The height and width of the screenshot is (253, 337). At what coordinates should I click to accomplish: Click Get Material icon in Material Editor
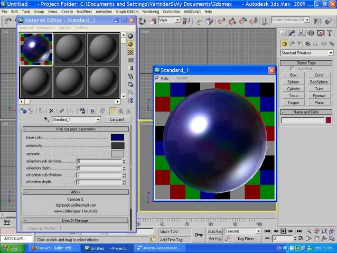24,111
